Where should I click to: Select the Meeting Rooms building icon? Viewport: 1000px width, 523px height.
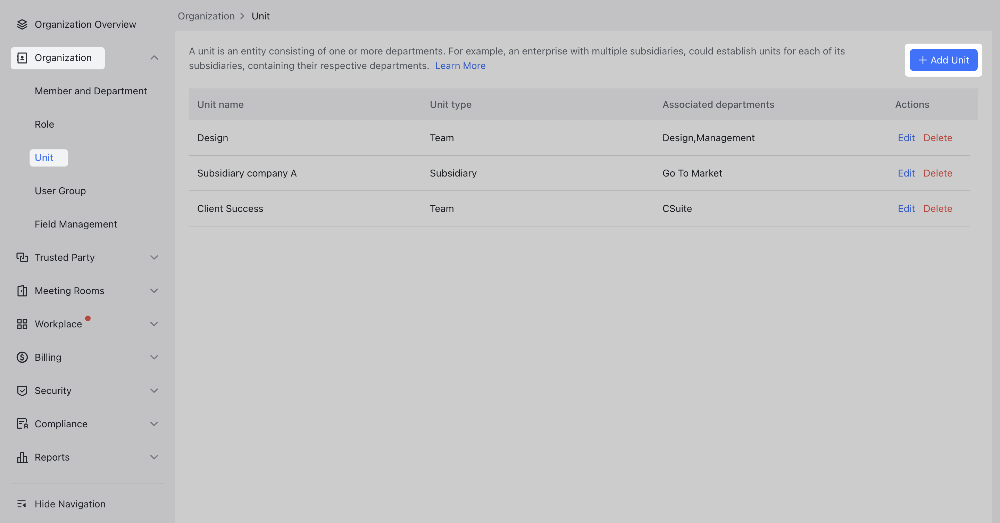coord(22,290)
